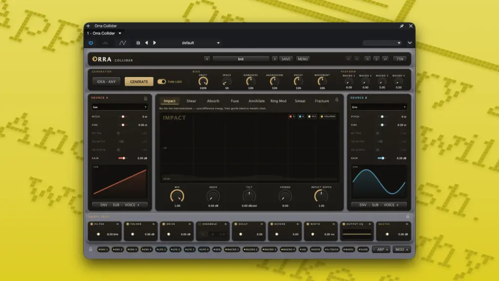
Task: Toggle the Folder module on/off LED
Action: [128, 224]
